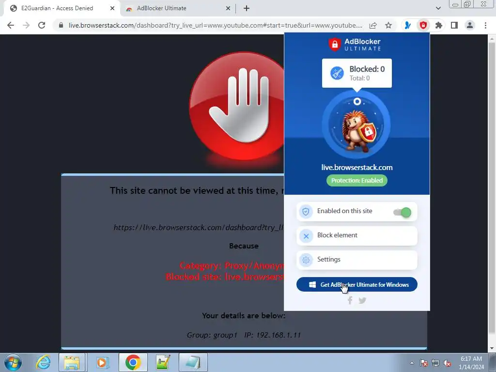
Task: Close the E2Guardian - Access Denied tab
Action: (x=112, y=8)
